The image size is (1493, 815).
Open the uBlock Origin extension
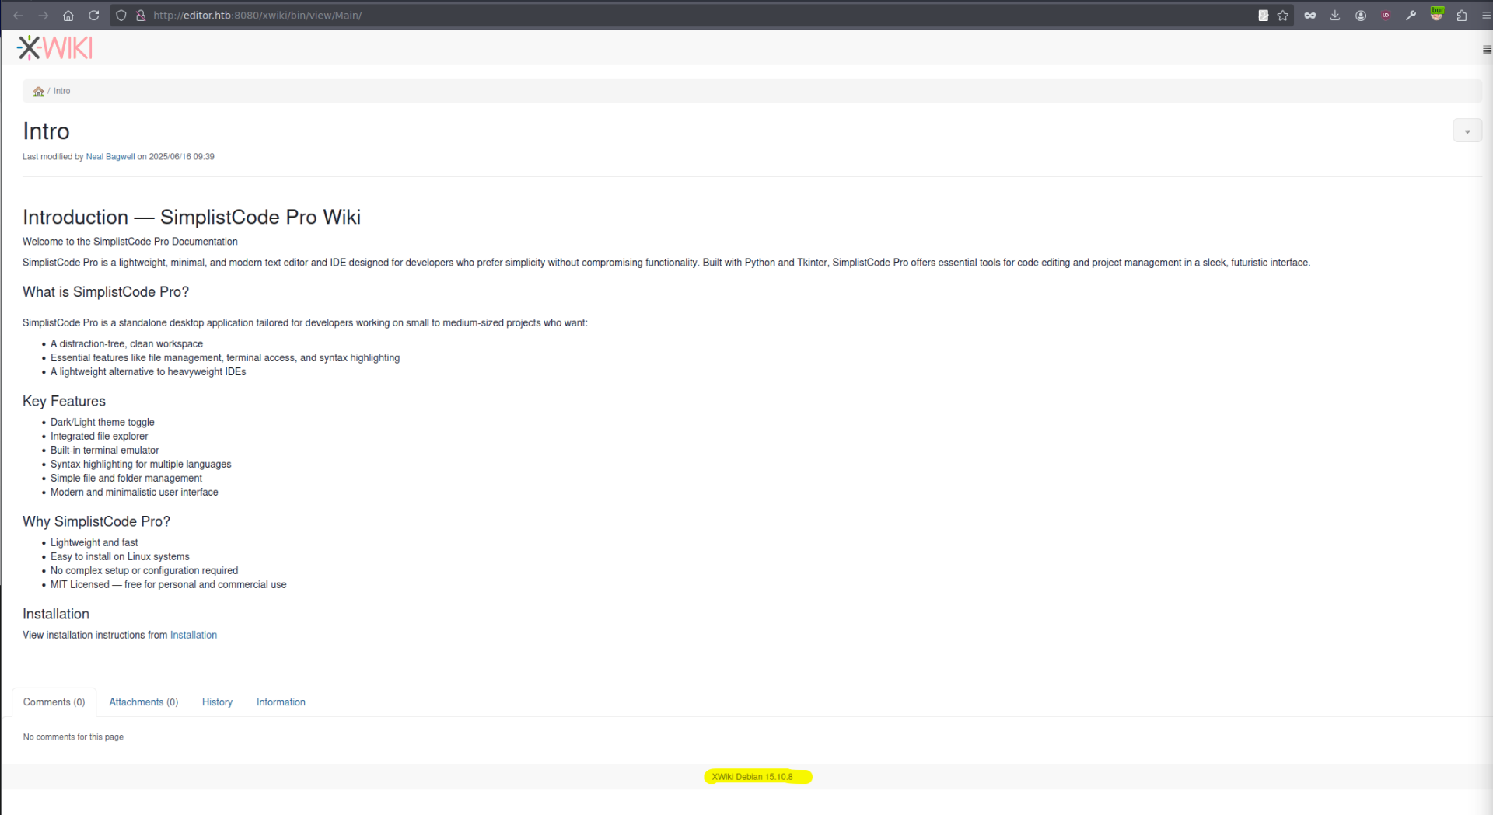click(x=1386, y=16)
